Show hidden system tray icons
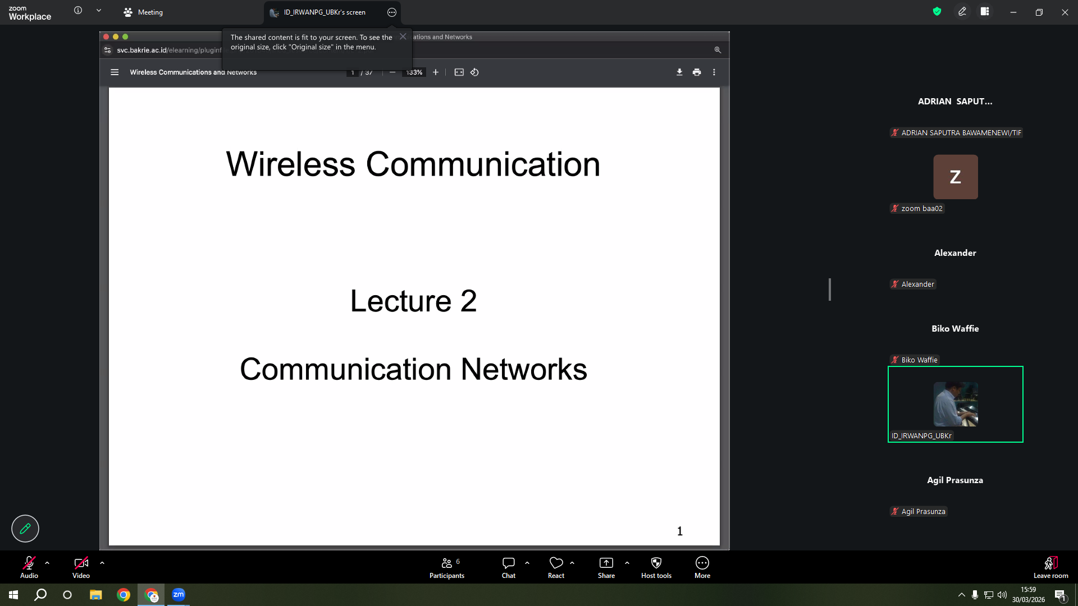Image resolution: width=1078 pixels, height=606 pixels. [x=962, y=595]
